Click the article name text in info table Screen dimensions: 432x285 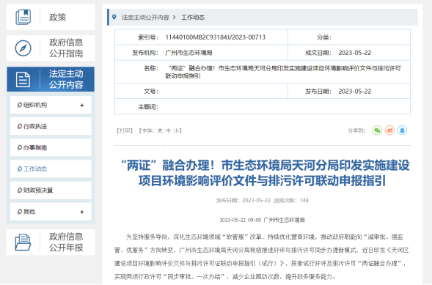coord(283,72)
